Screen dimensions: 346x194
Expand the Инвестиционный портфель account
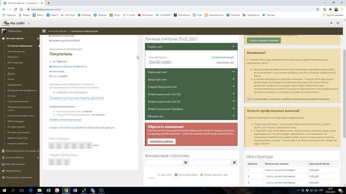pos(191,109)
